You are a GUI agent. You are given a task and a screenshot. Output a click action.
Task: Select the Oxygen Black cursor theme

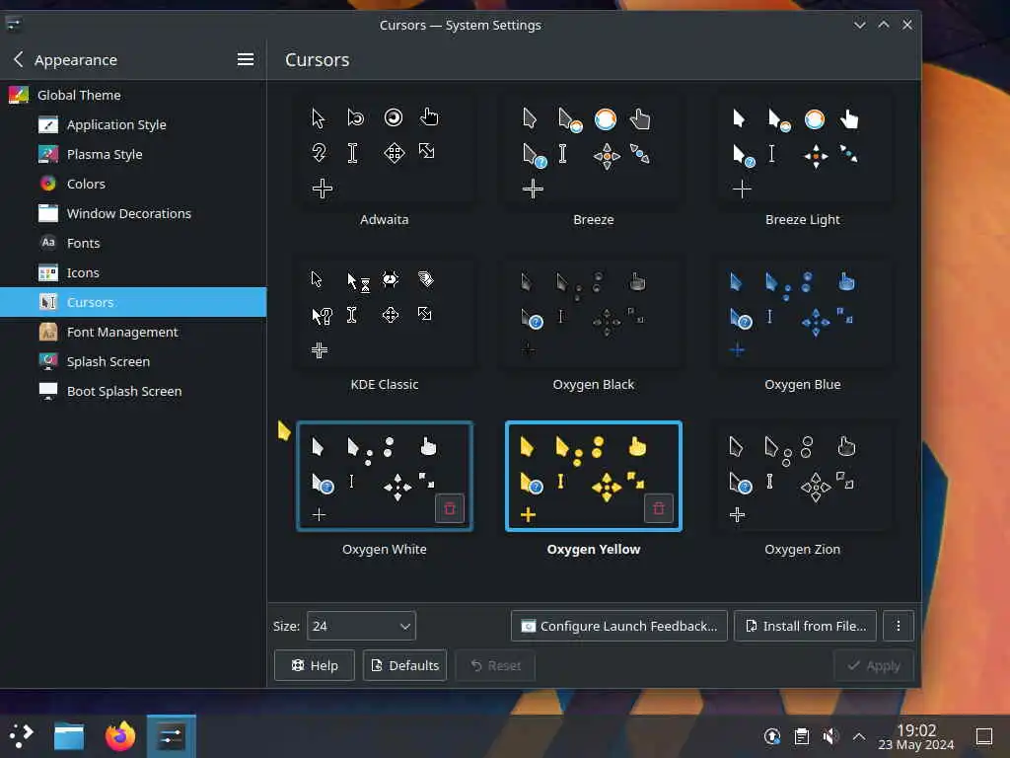(593, 315)
